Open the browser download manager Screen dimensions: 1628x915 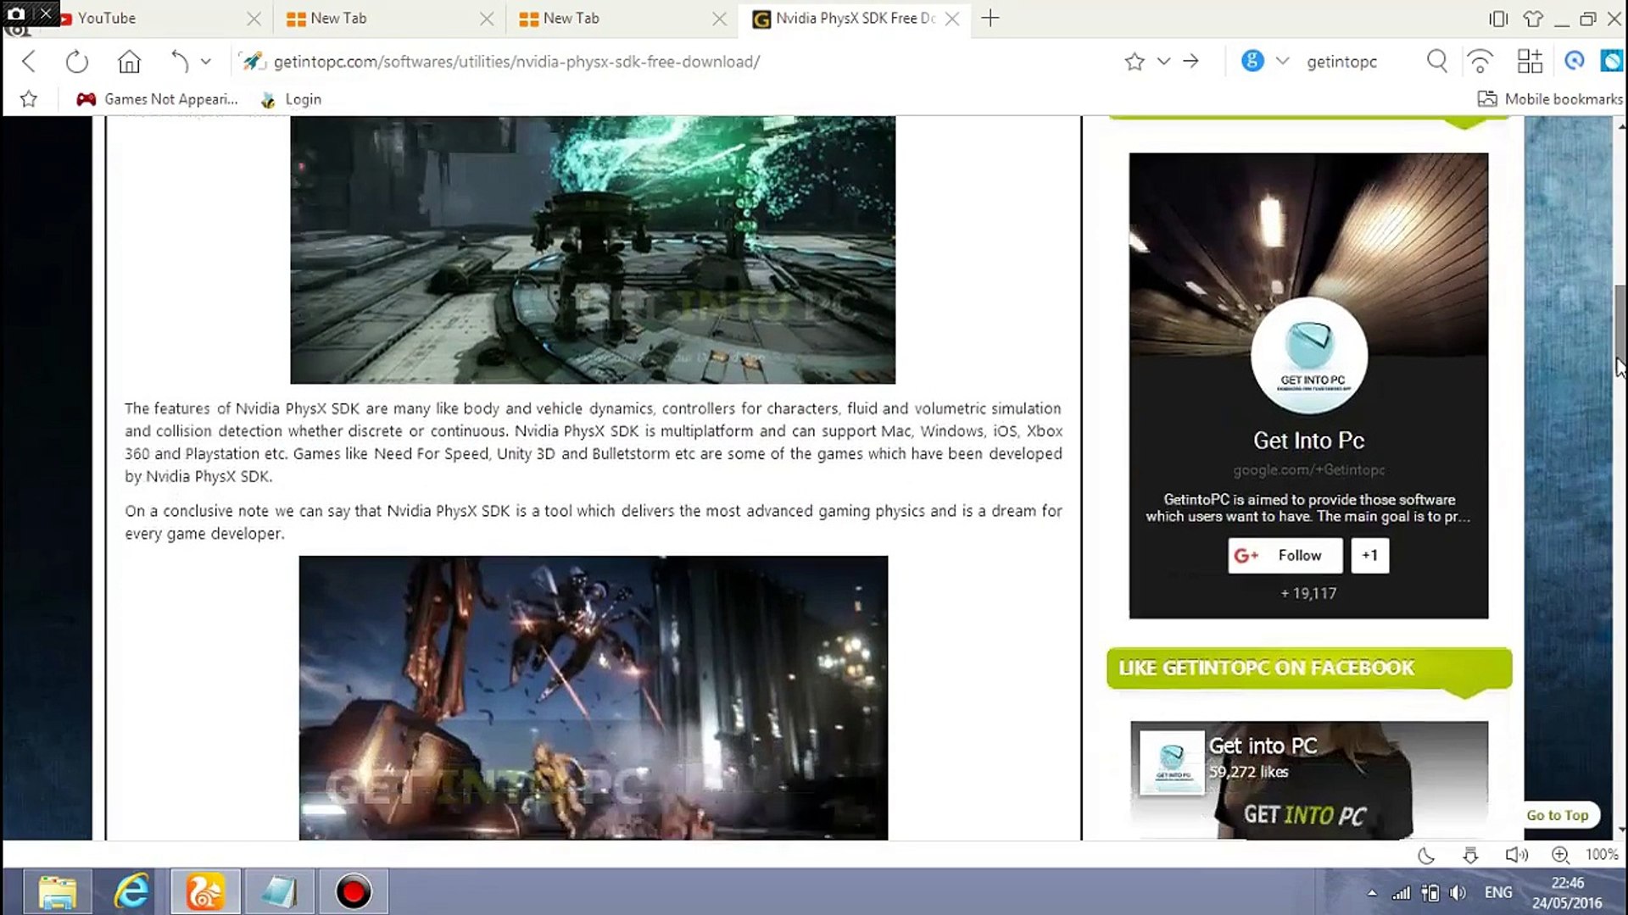(1470, 855)
